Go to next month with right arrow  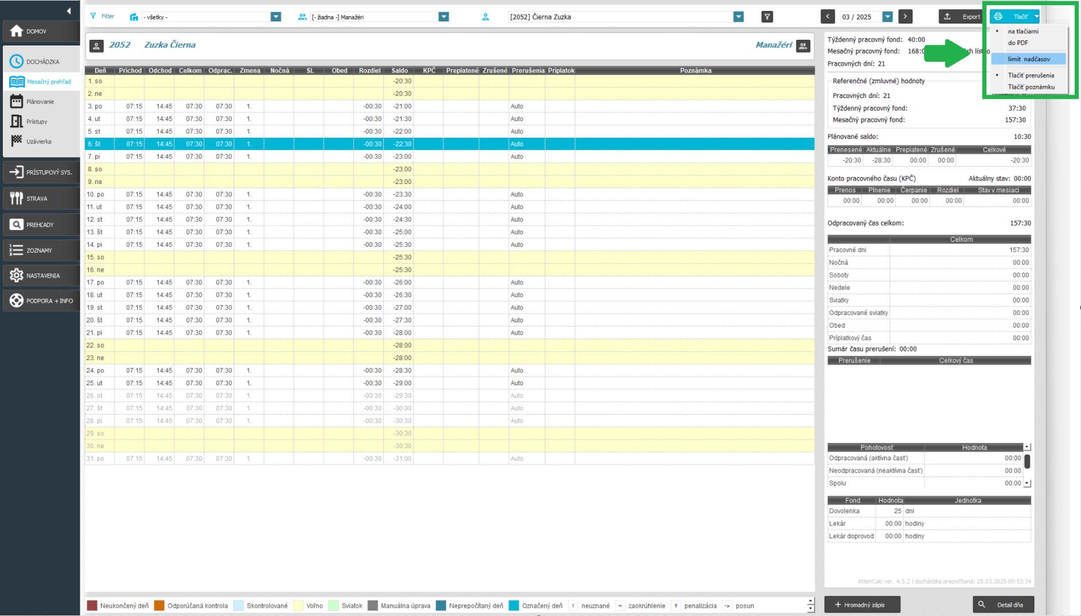point(906,17)
